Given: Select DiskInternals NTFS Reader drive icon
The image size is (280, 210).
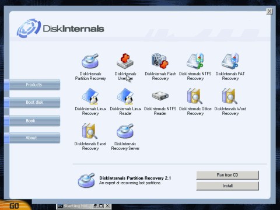Looking at the screenshot, I should click(160, 96).
